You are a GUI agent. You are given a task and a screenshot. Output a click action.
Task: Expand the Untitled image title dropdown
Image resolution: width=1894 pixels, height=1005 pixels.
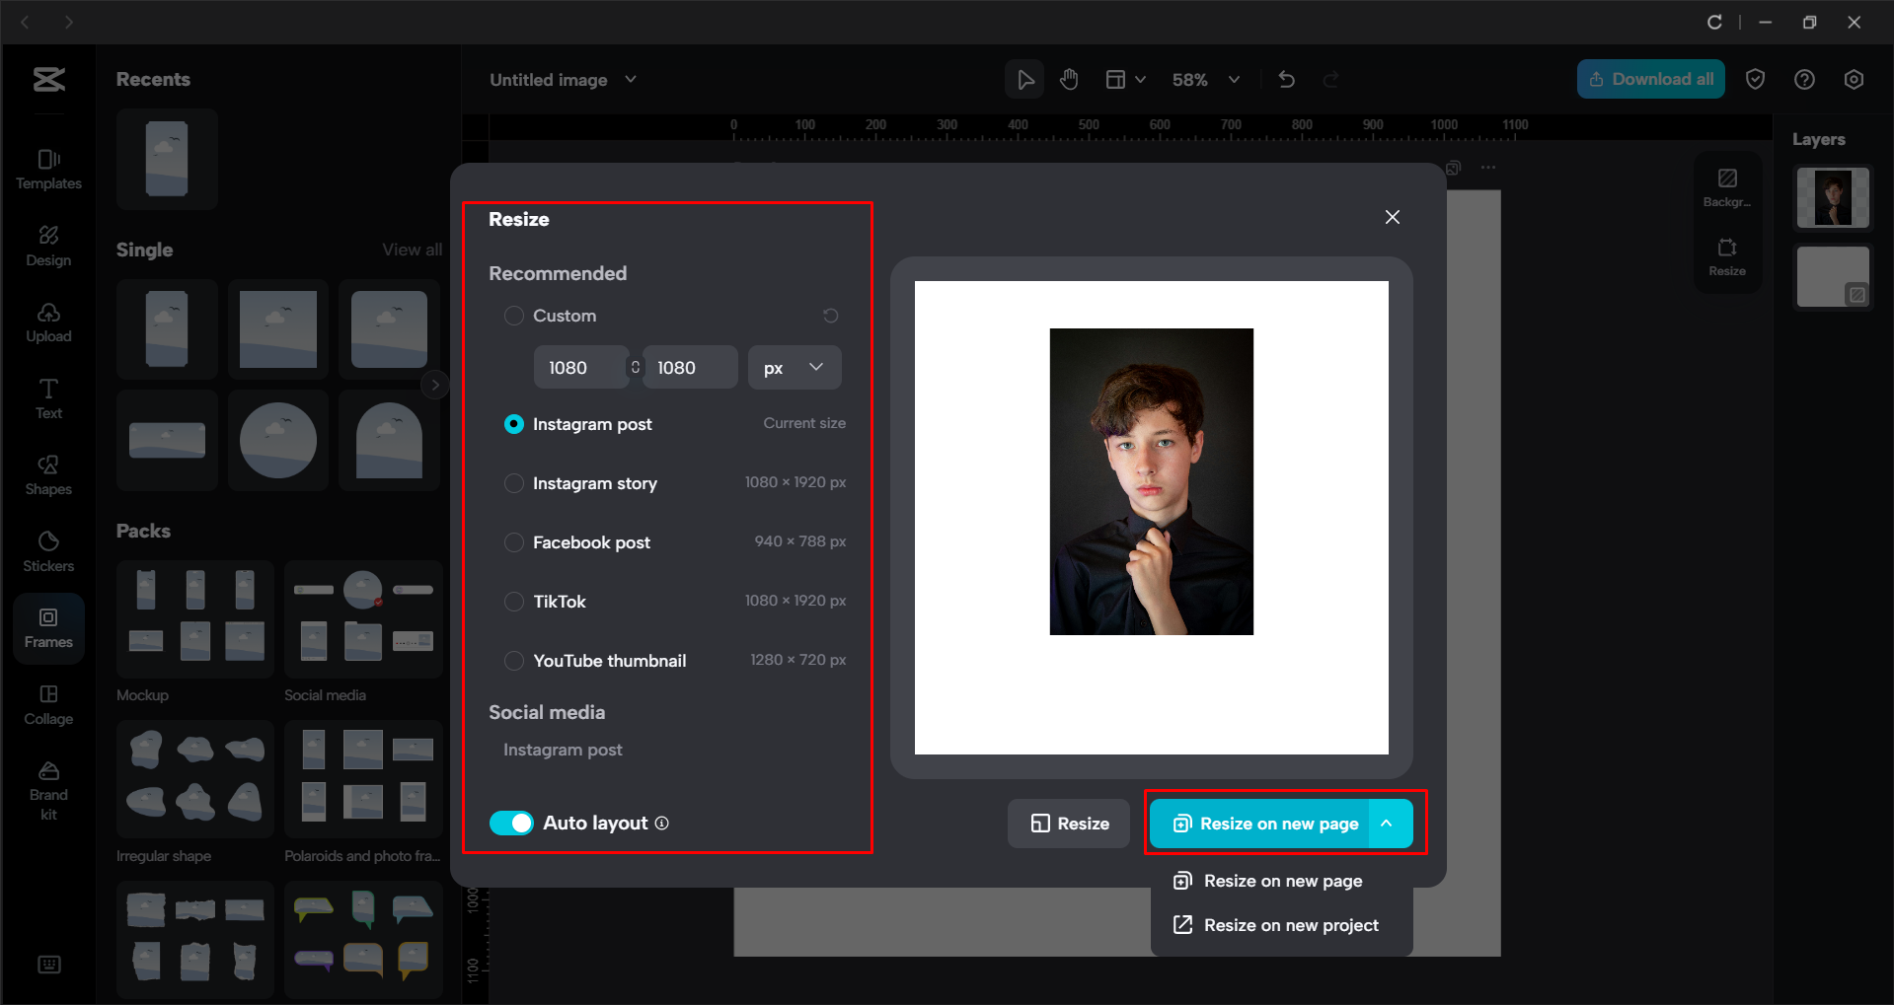(633, 79)
